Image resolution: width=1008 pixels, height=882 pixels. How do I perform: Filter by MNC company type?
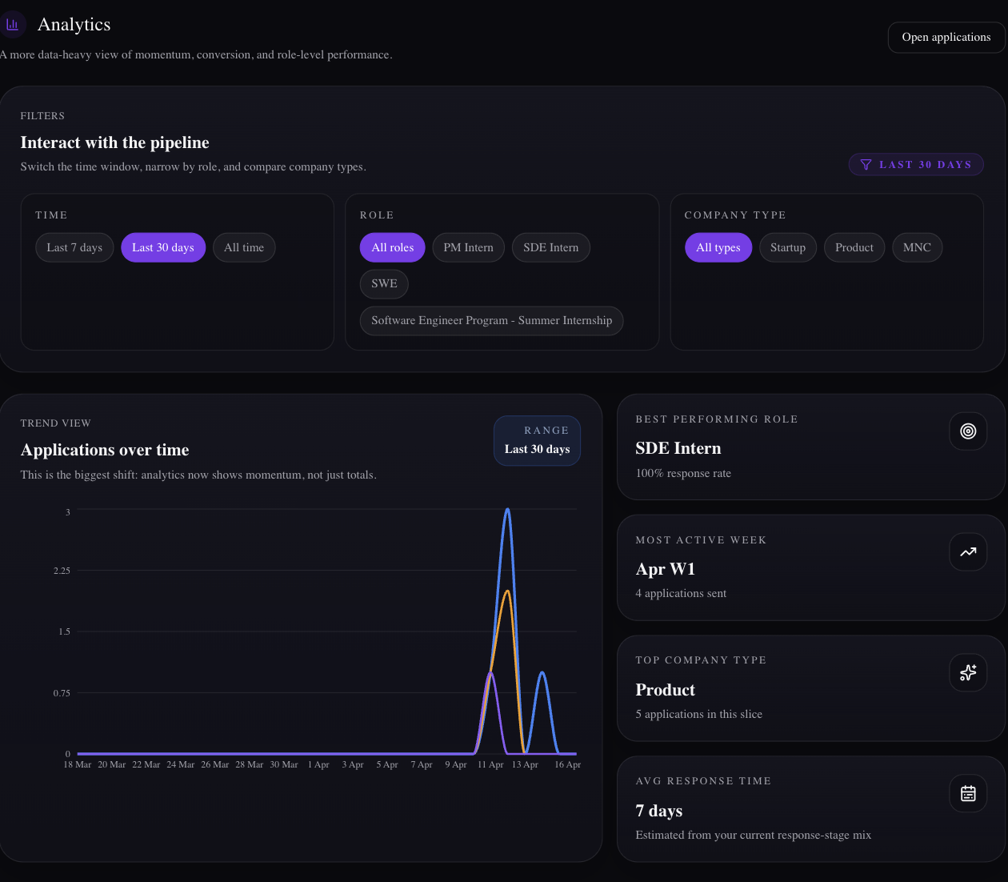917,247
